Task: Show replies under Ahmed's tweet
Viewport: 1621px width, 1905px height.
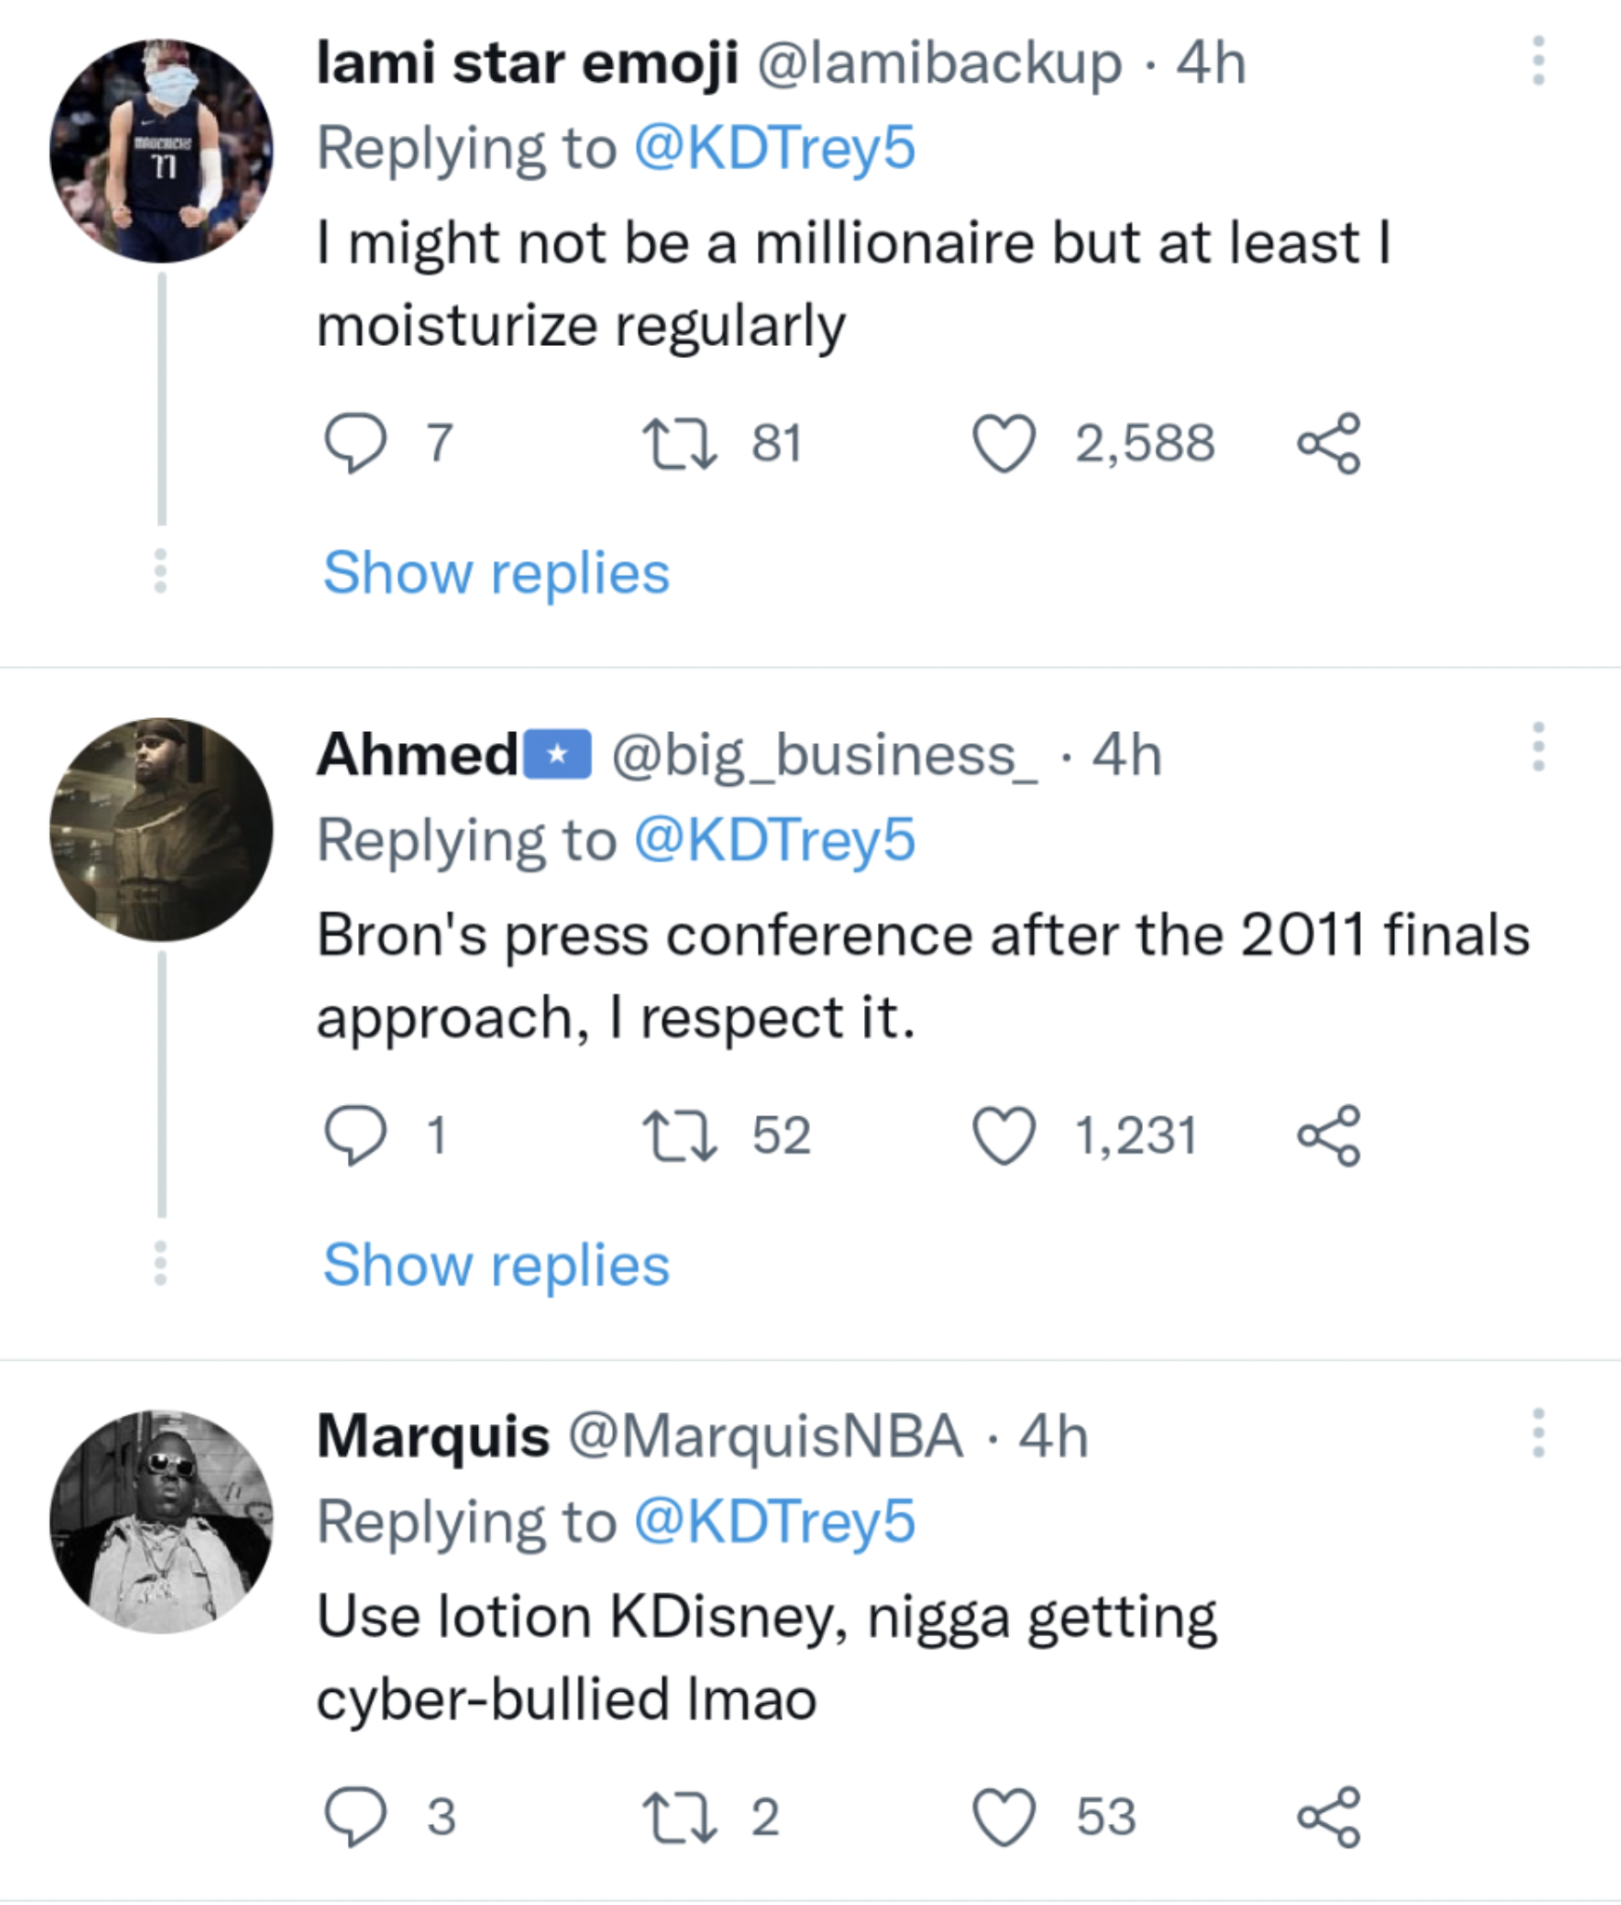Action: (x=496, y=1265)
